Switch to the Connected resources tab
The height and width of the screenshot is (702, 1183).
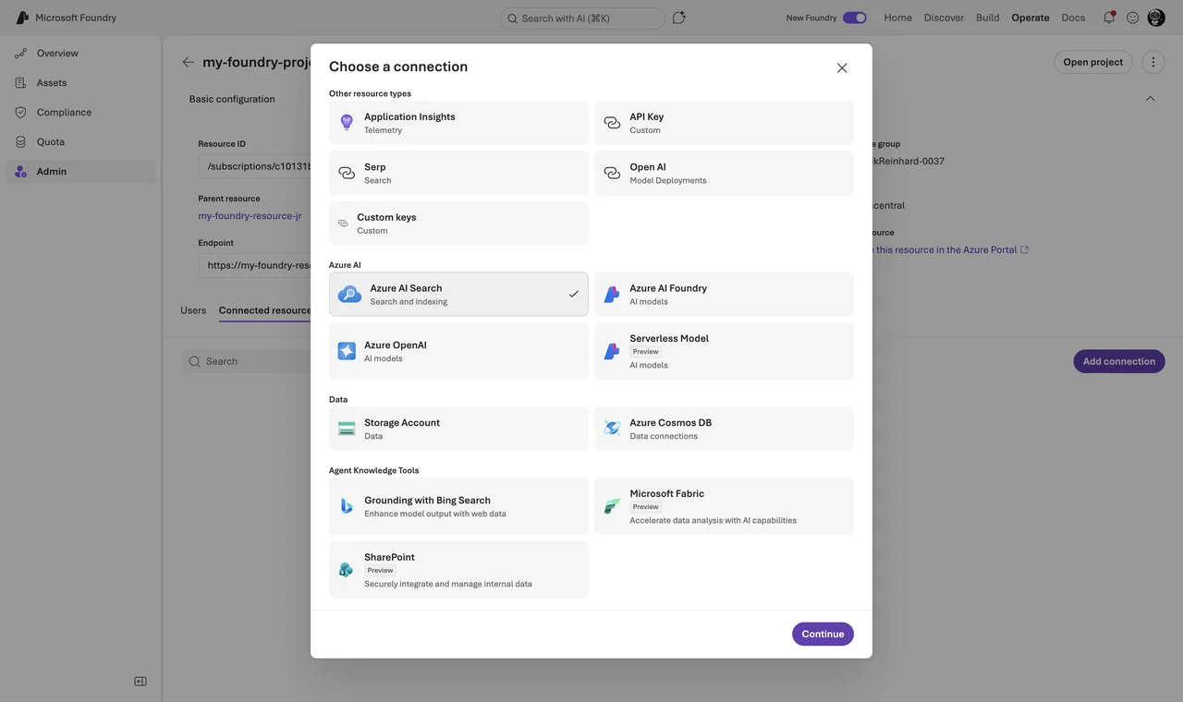(264, 310)
